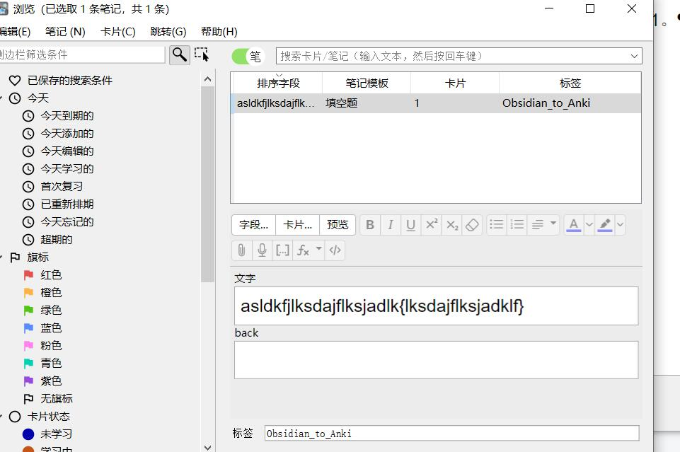Click the 预览 preview button

(338, 224)
